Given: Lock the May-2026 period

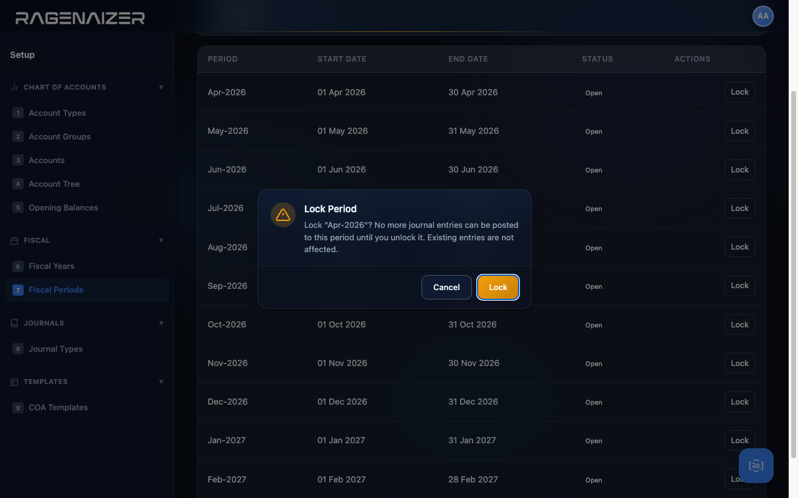Looking at the screenshot, I should coord(739,131).
